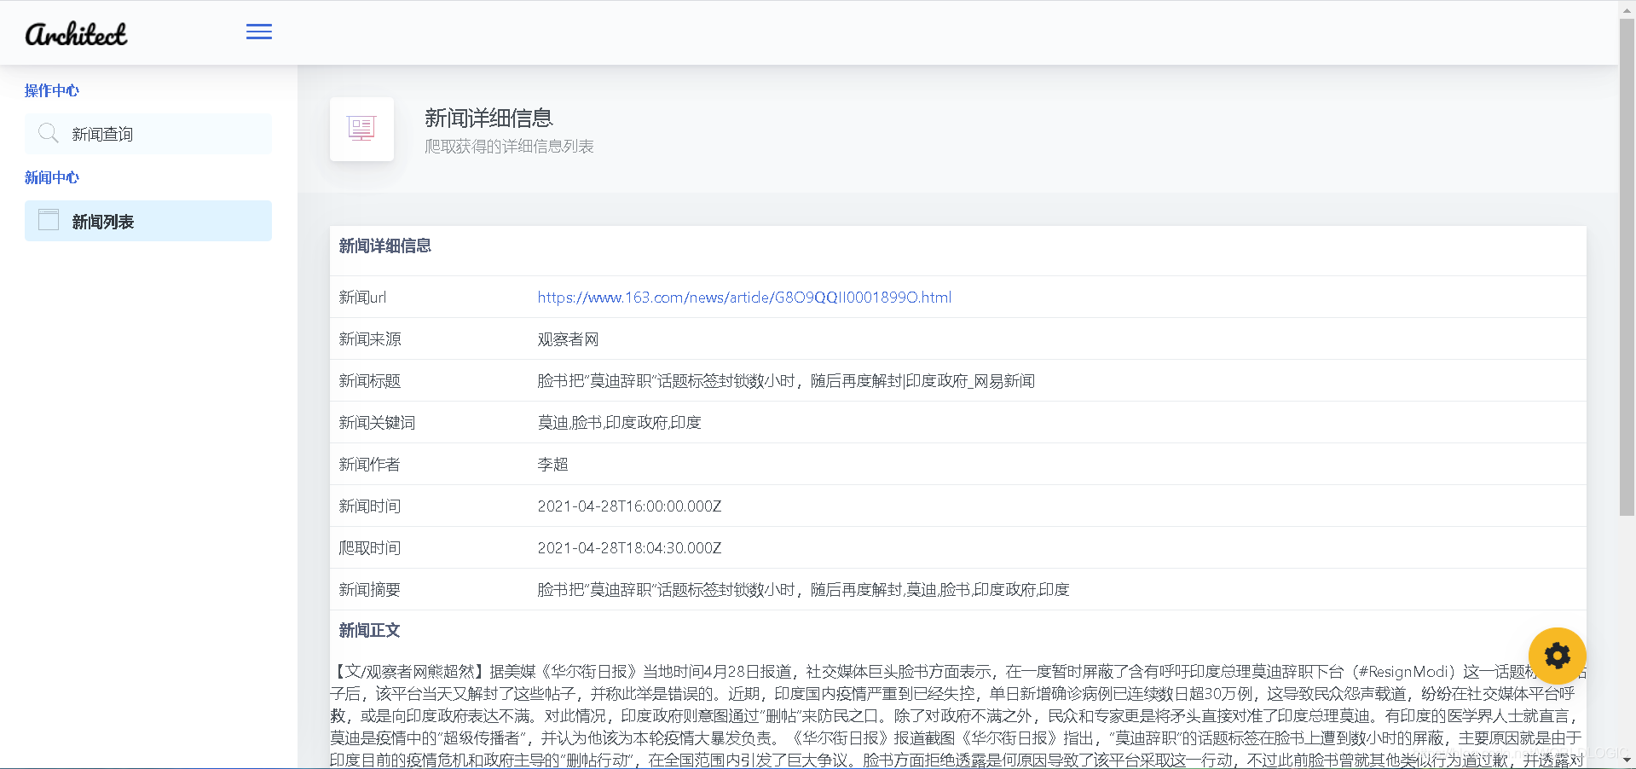The height and width of the screenshot is (769, 1636).
Task: Click the 新闻中心 sidebar heading
Action: pos(52,177)
